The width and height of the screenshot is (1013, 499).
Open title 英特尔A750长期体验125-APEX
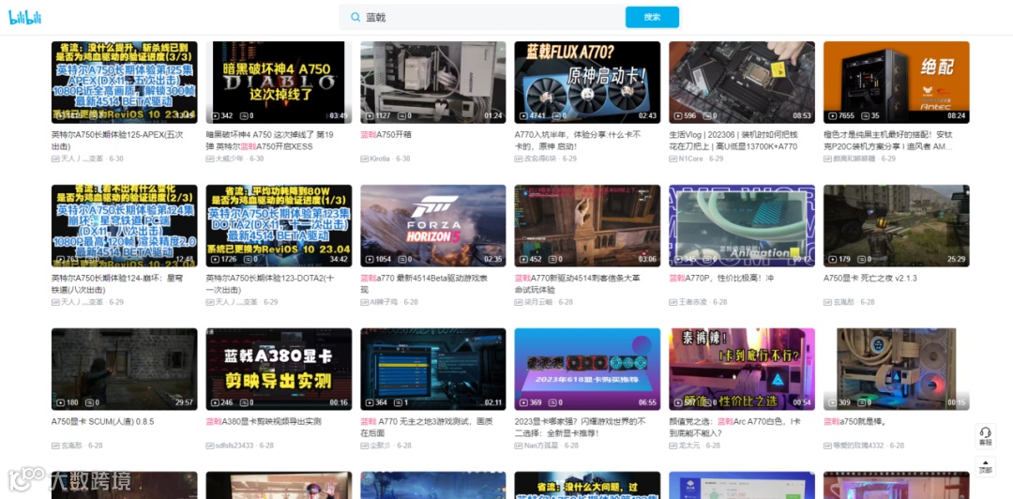coord(117,141)
